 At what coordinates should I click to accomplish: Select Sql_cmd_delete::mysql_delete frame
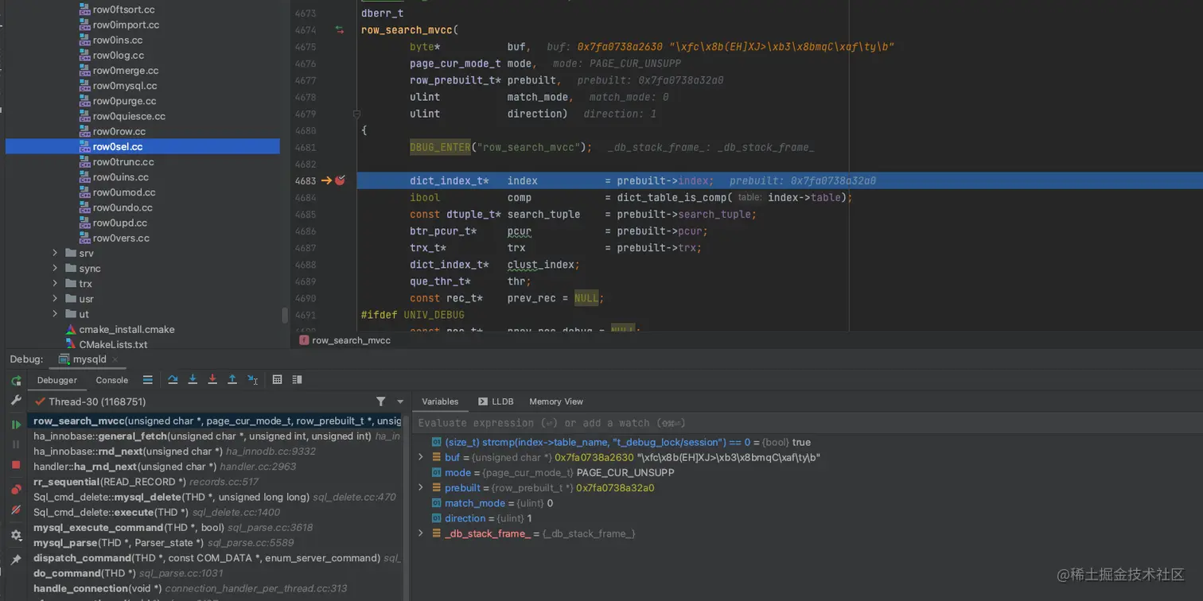pyautogui.click(x=216, y=497)
